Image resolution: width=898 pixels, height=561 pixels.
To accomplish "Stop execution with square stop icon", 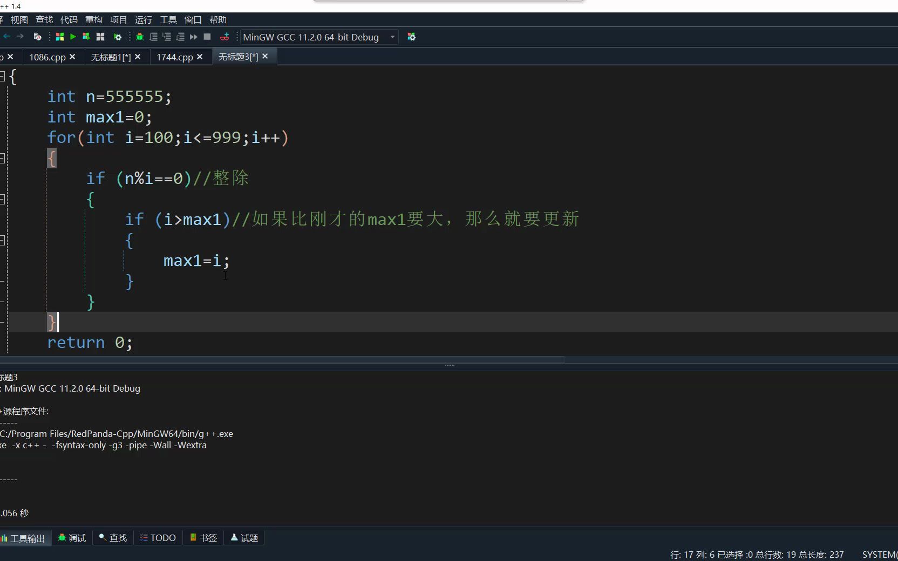I will point(207,37).
